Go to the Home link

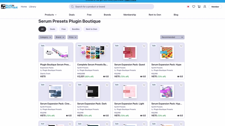point(24,7)
